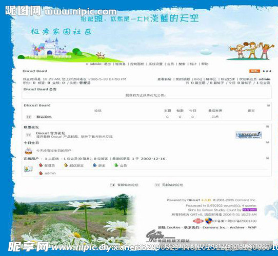Click the purple counter badge in footer
The height and width of the screenshot is (256, 278).
coord(249,210)
